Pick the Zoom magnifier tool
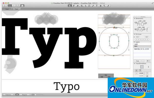This screenshot has height=98, width=154. pyautogui.click(x=104, y=6)
